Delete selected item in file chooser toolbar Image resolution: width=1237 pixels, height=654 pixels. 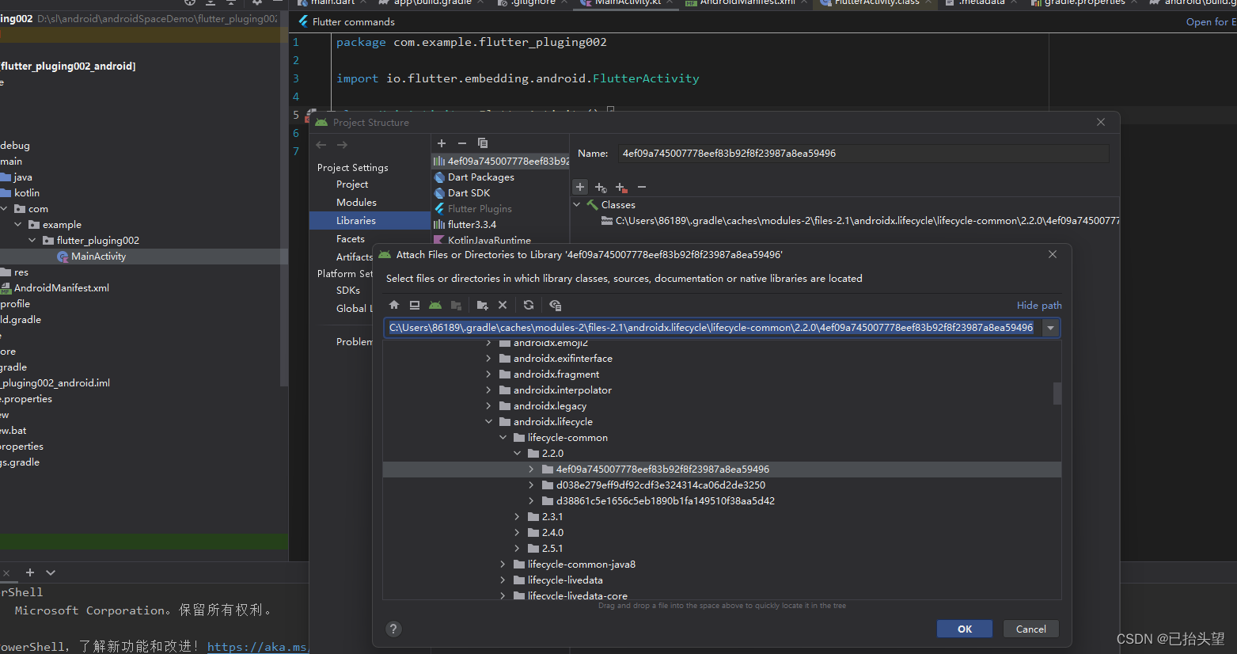pyautogui.click(x=503, y=305)
